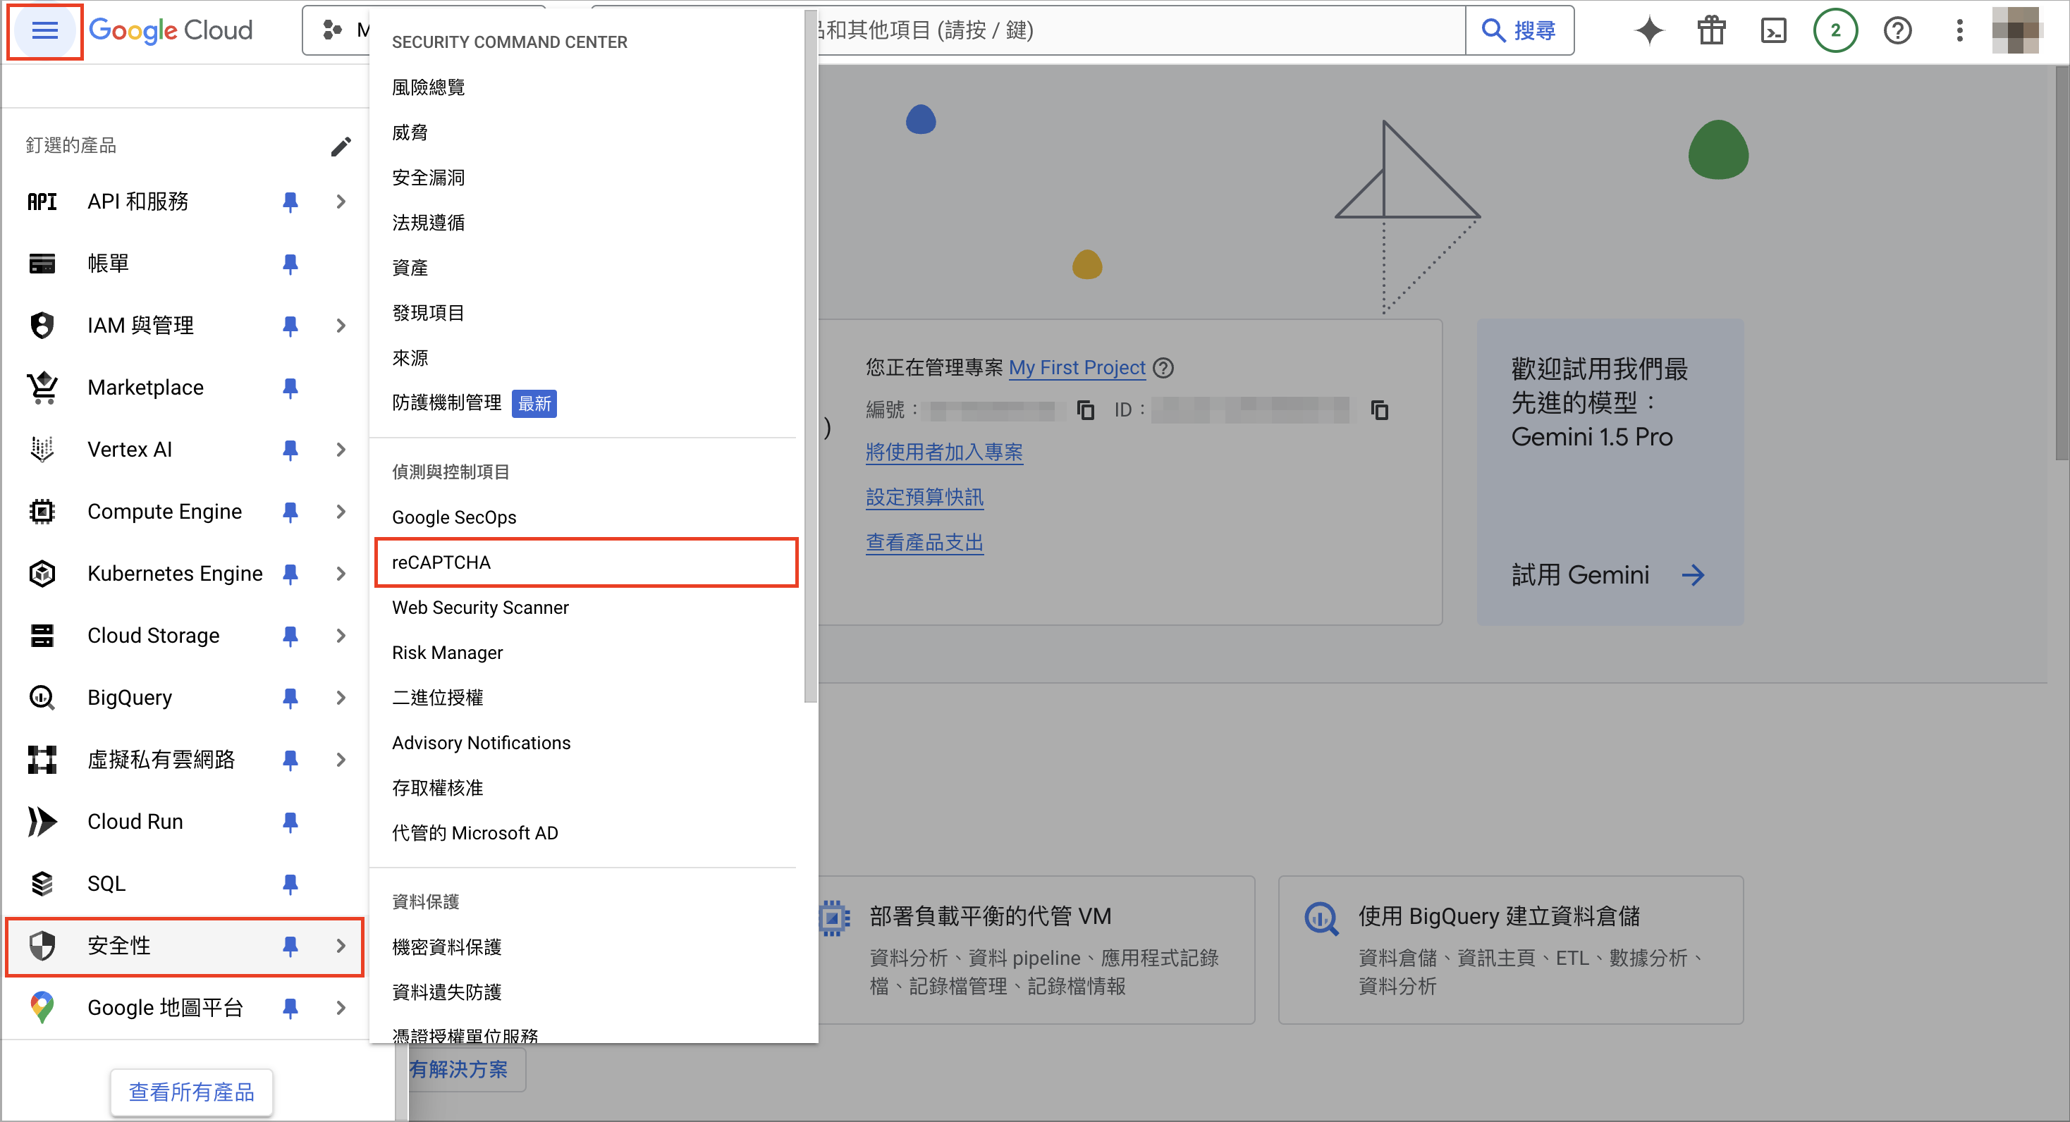Viewport: 2070px width, 1122px height.
Task: Click the Vertex AI icon
Action: [42, 449]
